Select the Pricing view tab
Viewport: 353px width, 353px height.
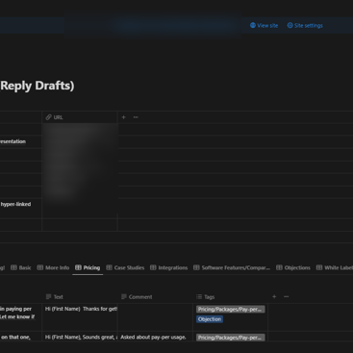pyautogui.click(x=88, y=267)
